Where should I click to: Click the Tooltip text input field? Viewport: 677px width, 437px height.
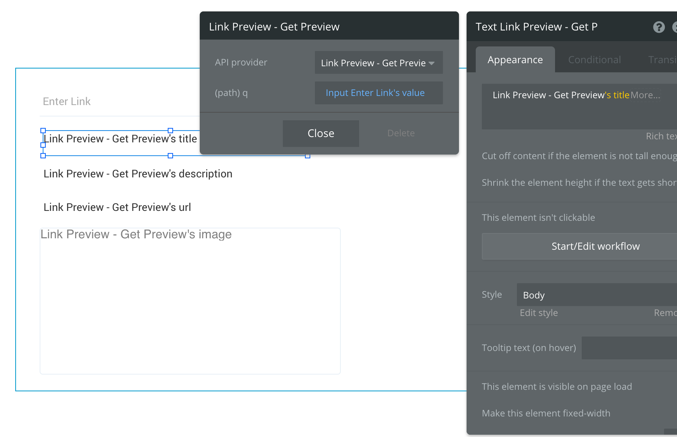tap(629, 348)
